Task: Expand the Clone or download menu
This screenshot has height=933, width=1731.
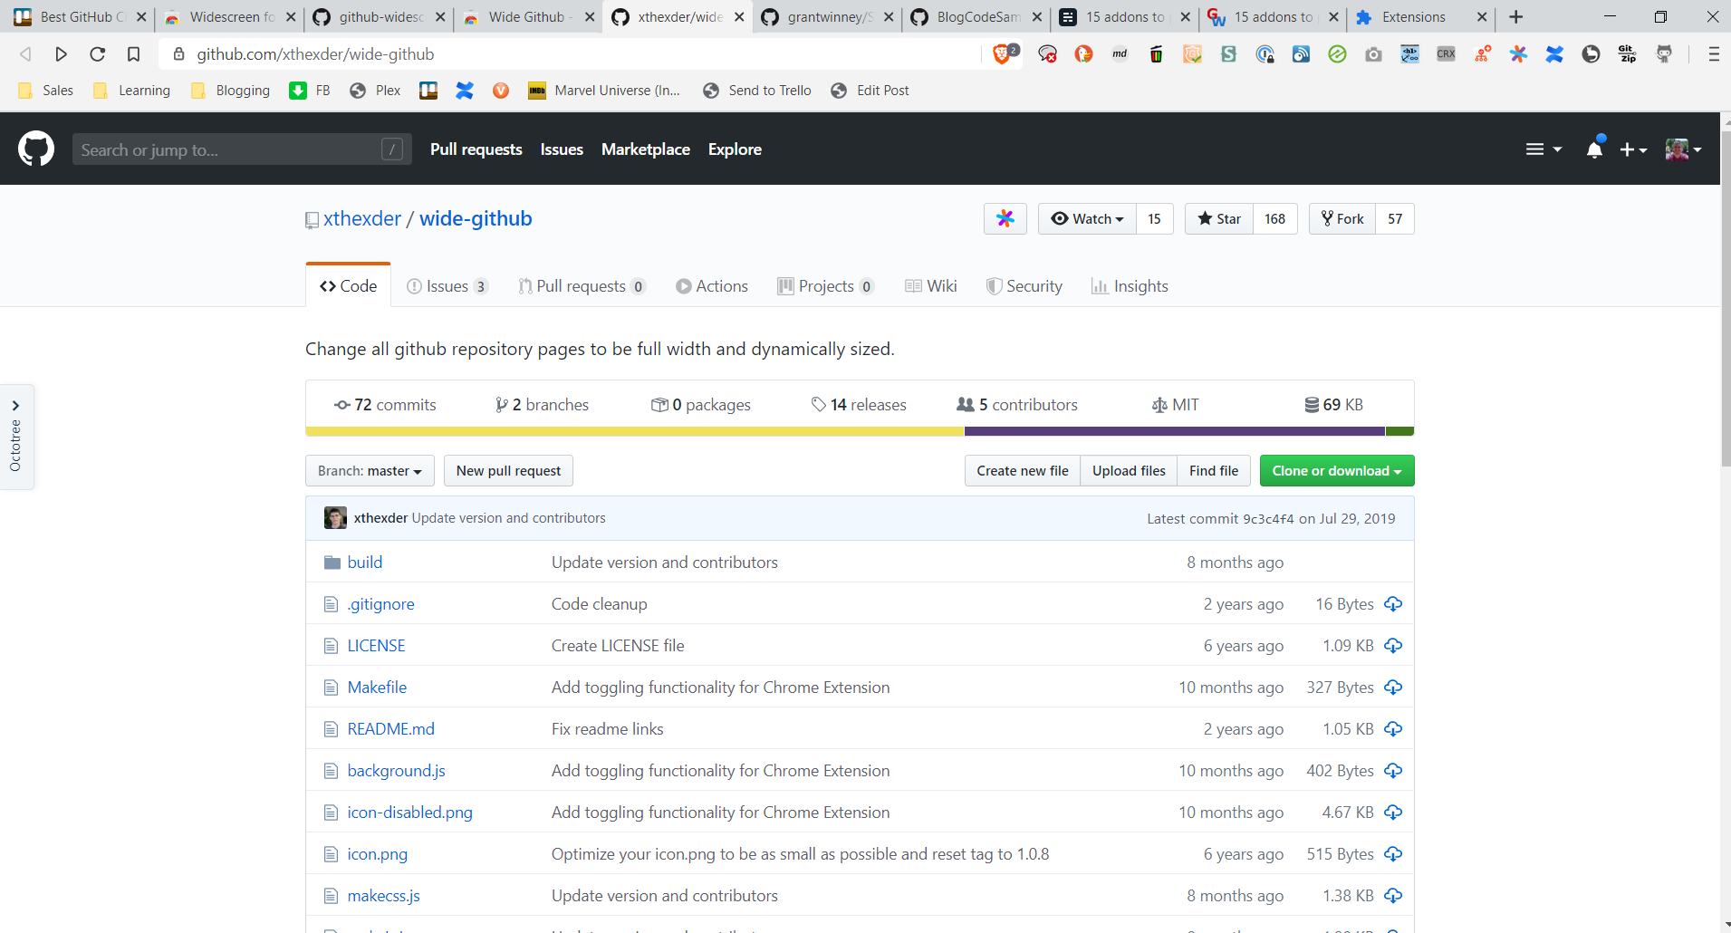Action: point(1336,471)
